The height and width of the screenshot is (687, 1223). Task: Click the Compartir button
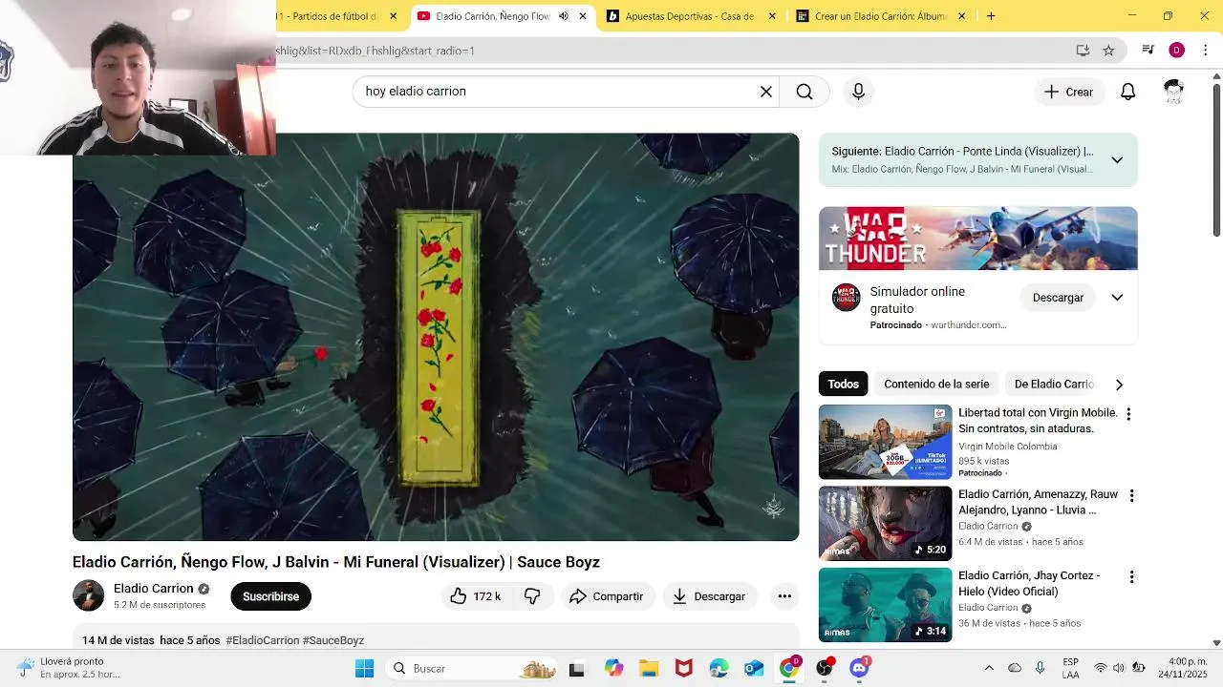coord(607,596)
